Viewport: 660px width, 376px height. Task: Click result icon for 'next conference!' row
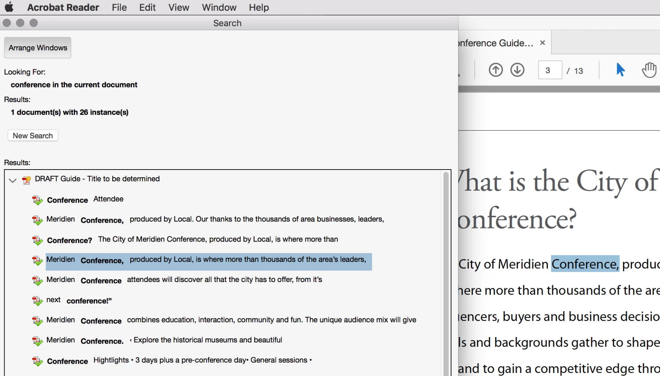37,301
